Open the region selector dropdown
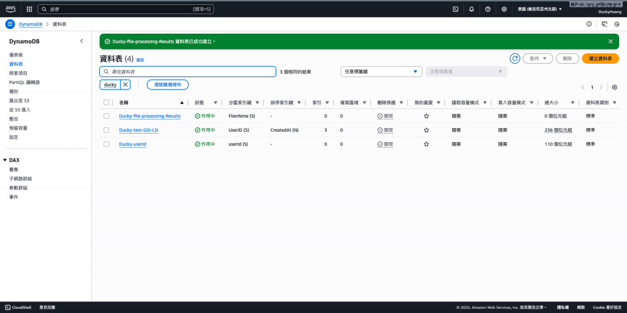Viewport: 627px width, 313px height. [540, 9]
